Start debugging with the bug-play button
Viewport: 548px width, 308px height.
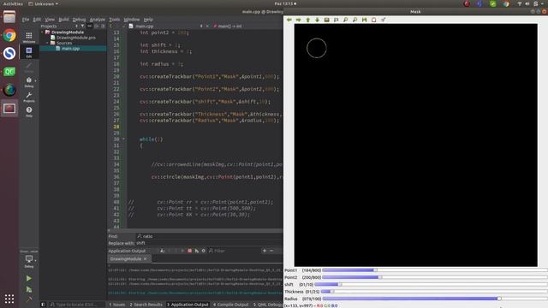click(x=29, y=289)
